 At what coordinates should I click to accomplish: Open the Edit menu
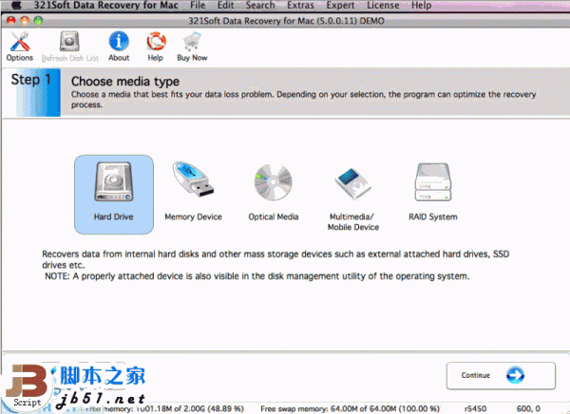[x=225, y=5]
